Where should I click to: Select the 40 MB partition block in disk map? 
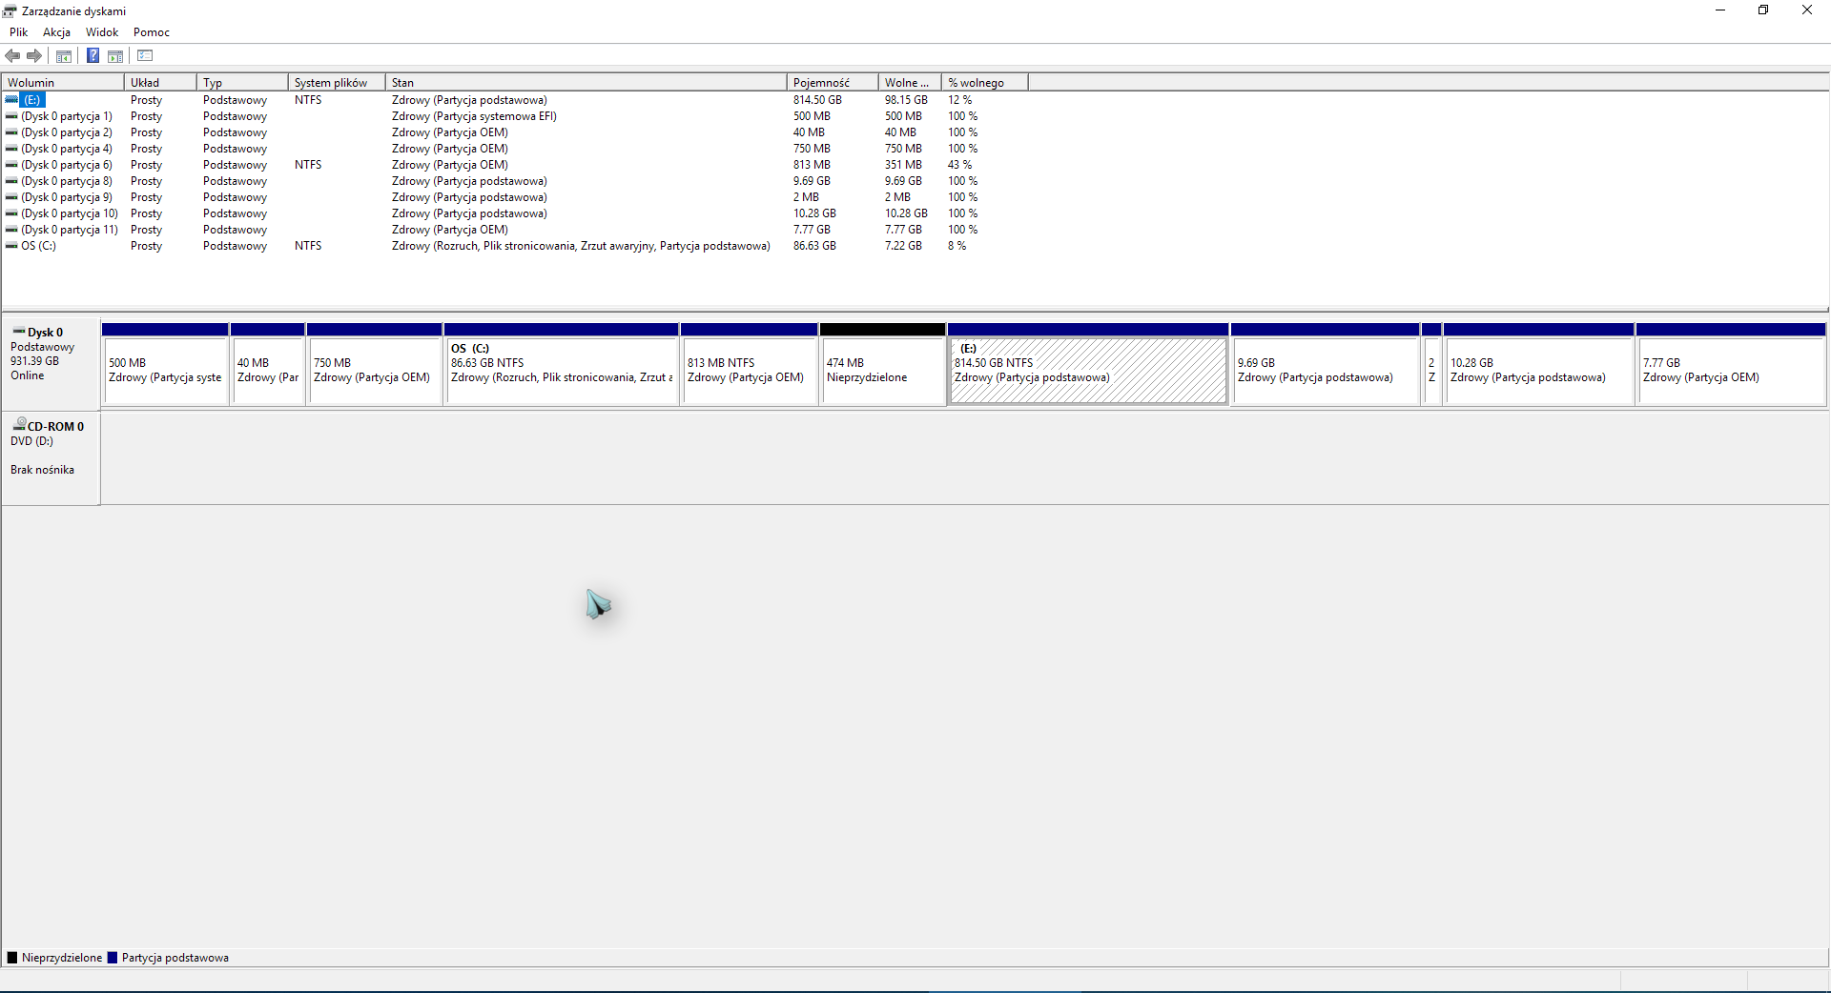[x=268, y=364]
